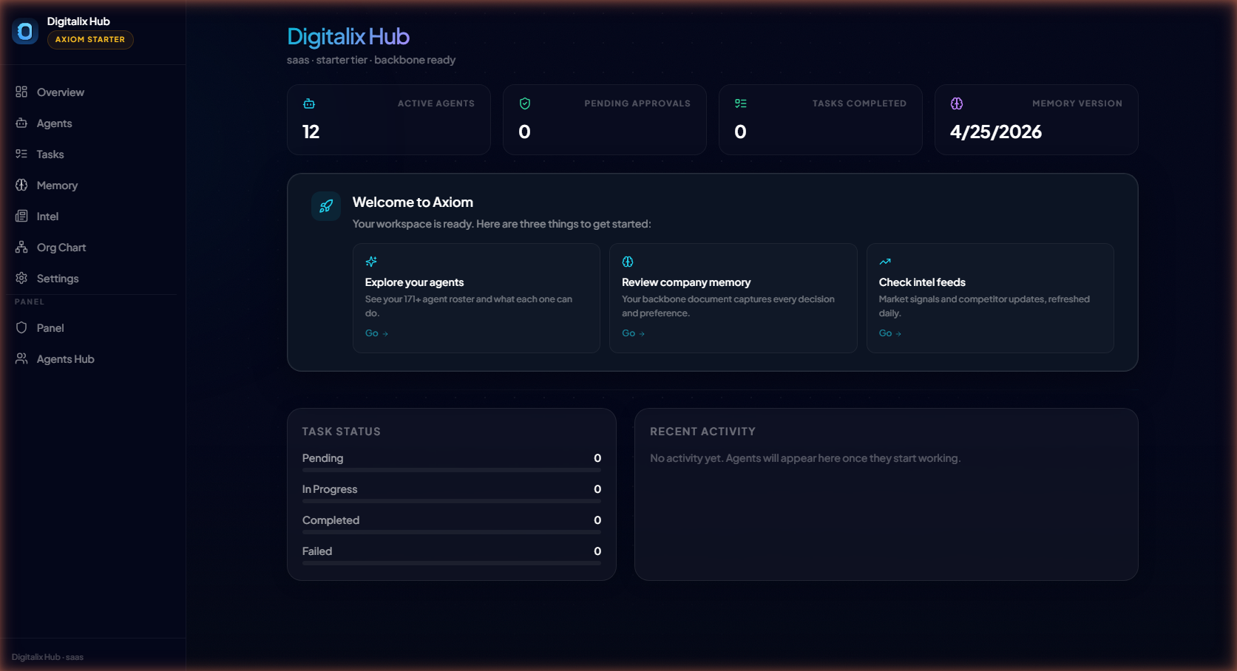Click the RECENT ACTIVITY panel title
Image resolution: width=1237 pixels, height=671 pixels.
702,432
